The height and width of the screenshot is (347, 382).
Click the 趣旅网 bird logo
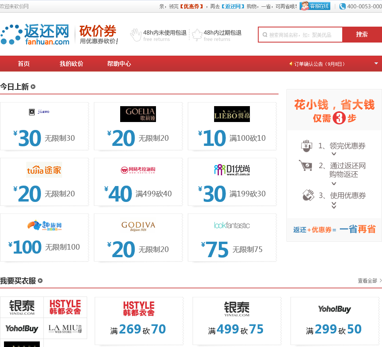pyautogui.click(x=44, y=225)
